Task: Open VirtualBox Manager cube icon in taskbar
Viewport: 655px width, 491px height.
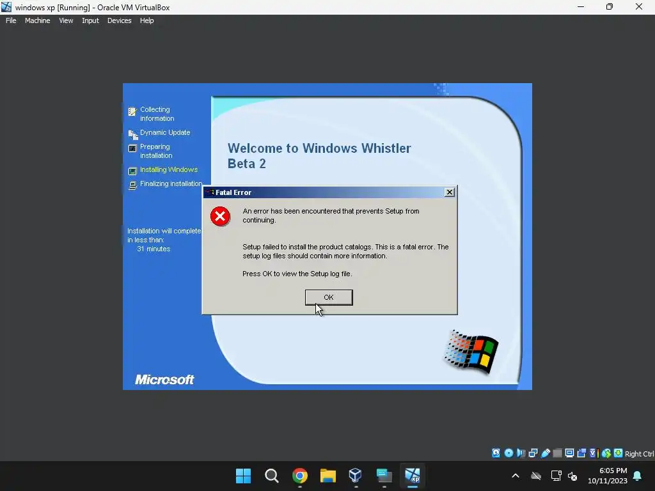Action: (356, 476)
